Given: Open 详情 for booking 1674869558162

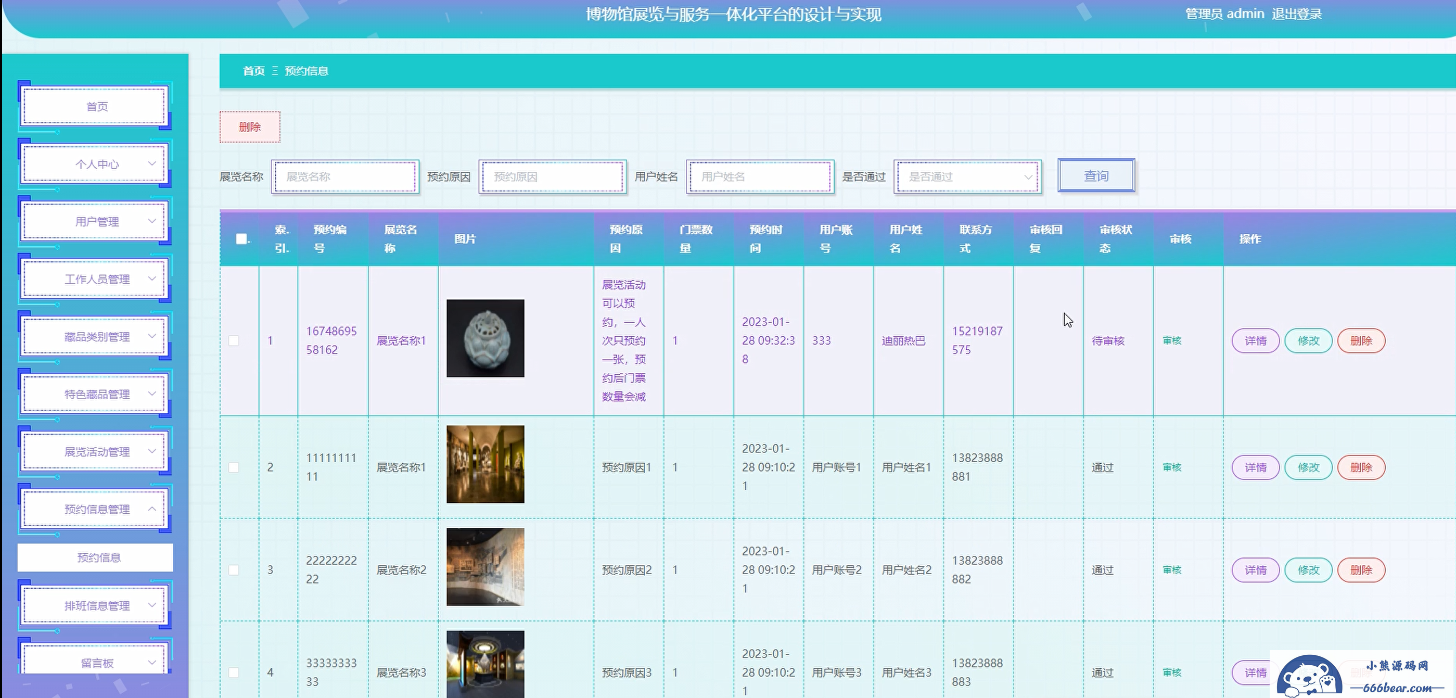Looking at the screenshot, I should pos(1255,341).
